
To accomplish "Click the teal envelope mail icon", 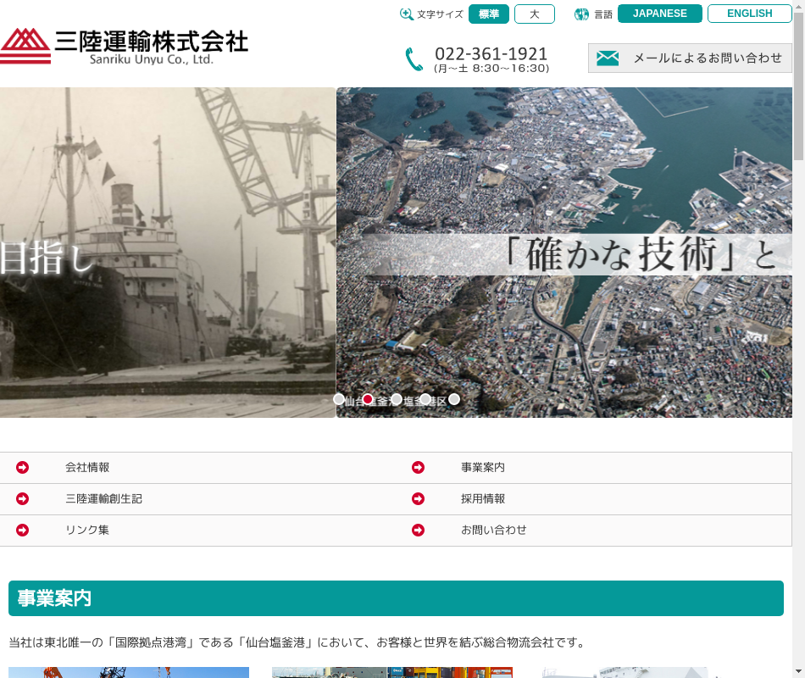I will click(x=608, y=58).
